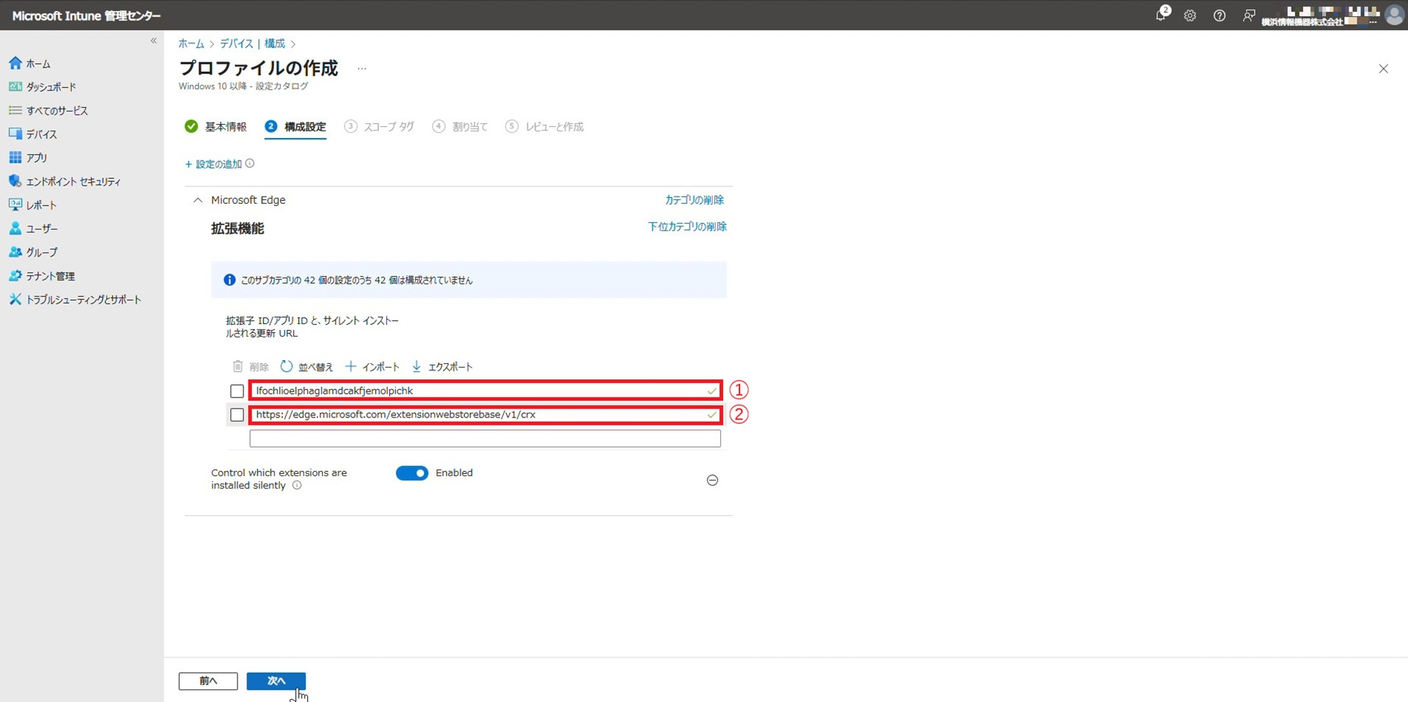Viewport: 1408px width, 702px height.
Task: Click the remove setting minus circle icon
Action: click(712, 480)
